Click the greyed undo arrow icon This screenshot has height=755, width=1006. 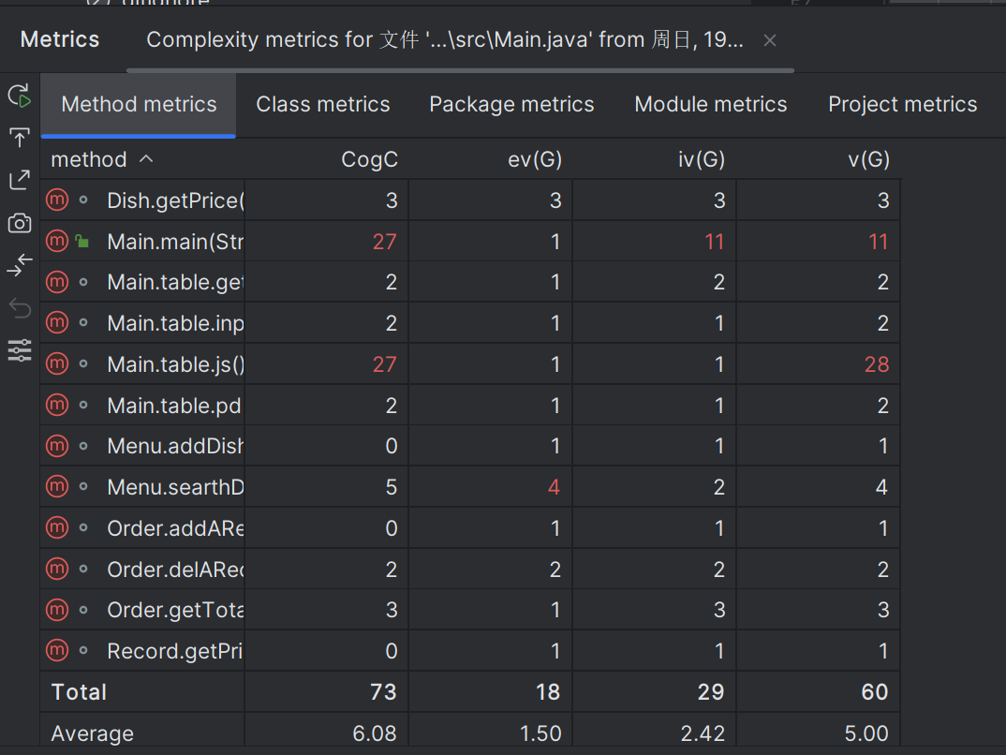[20, 308]
